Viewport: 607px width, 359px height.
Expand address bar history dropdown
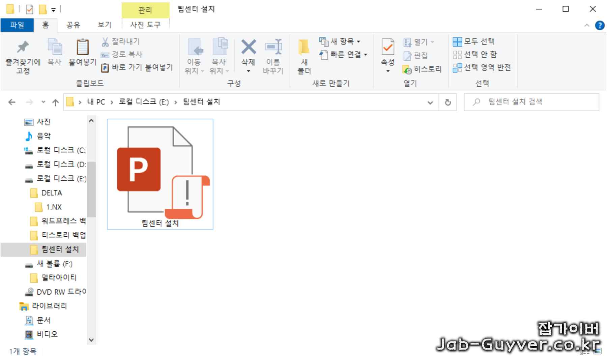(430, 102)
